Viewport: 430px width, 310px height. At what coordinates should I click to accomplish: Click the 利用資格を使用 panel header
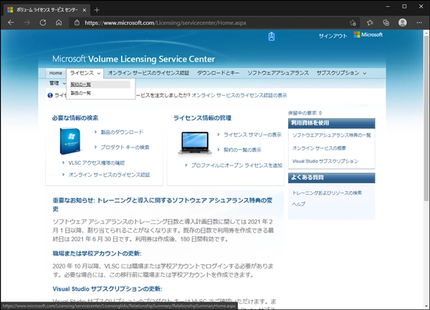pyautogui.click(x=332, y=123)
